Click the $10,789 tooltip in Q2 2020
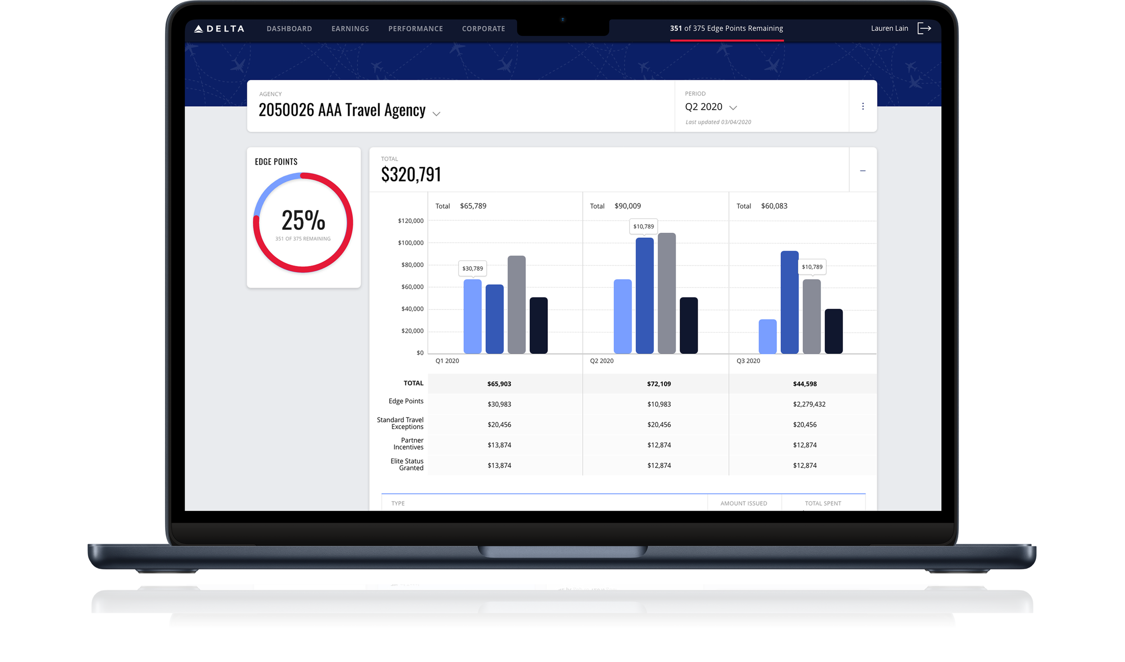Image resolution: width=1125 pixels, height=662 pixels. (643, 226)
